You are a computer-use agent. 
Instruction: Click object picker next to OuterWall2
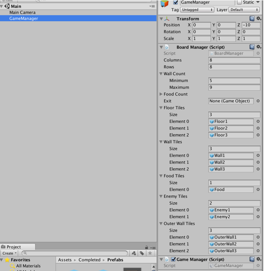[258, 244]
